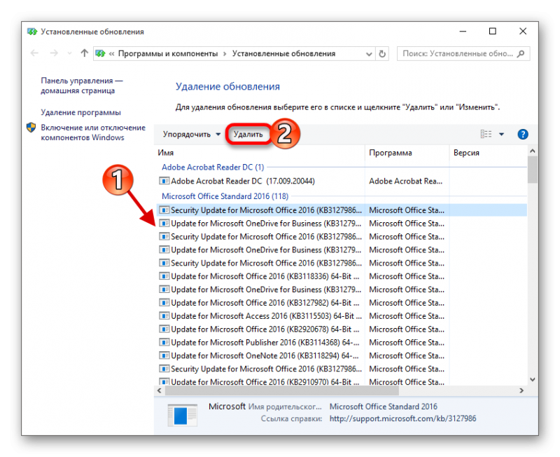Click the icon of OneNote 2016 update row
The height and width of the screenshot is (457, 560).
[x=164, y=355]
